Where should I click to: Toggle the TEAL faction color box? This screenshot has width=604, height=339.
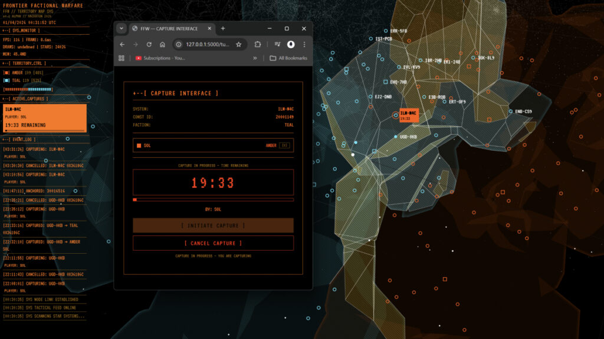click(x=6, y=80)
